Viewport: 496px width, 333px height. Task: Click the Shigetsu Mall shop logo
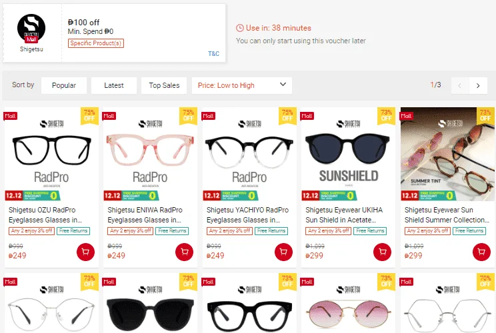click(x=31, y=28)
